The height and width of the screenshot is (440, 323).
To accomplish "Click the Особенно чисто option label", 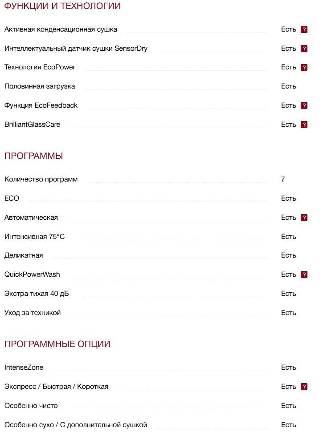I will click(x=31, y=406).
